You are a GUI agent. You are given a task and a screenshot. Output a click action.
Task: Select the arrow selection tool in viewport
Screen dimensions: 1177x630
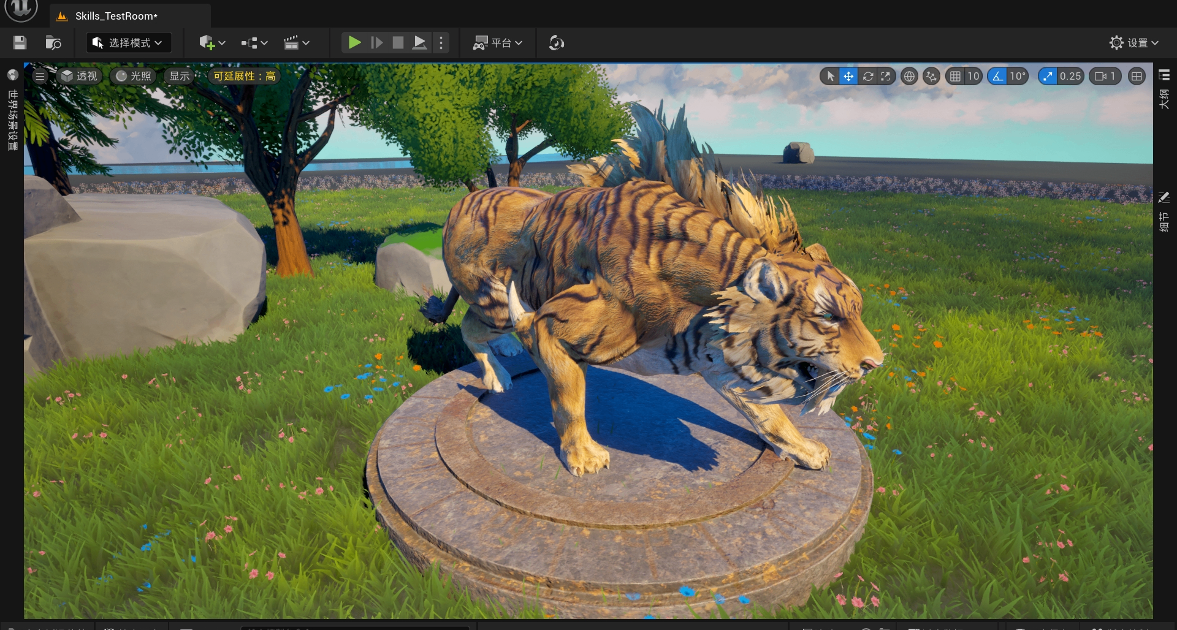[831, 76]
